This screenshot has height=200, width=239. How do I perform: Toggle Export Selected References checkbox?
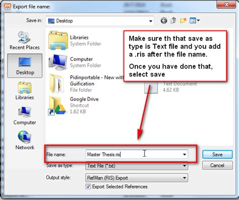[88, 186]
